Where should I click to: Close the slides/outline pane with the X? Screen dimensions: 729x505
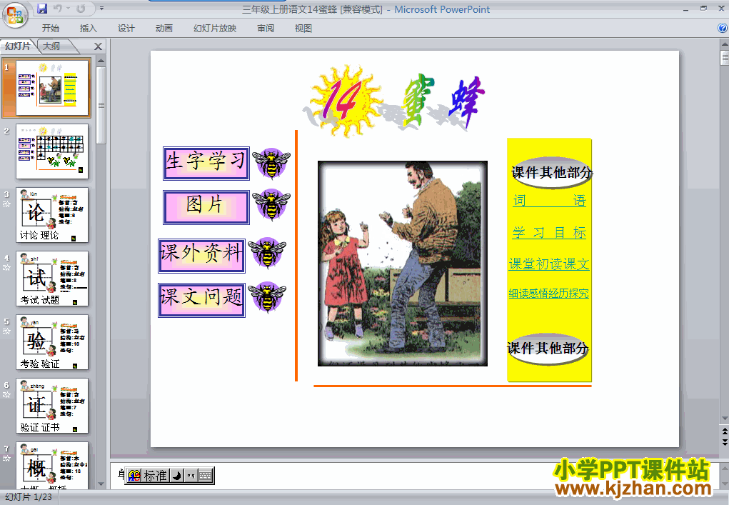click(x=98, y=46)
